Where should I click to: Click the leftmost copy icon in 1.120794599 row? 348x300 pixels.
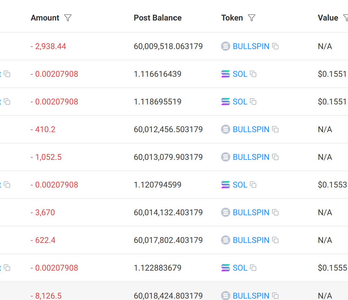[7, 185]
